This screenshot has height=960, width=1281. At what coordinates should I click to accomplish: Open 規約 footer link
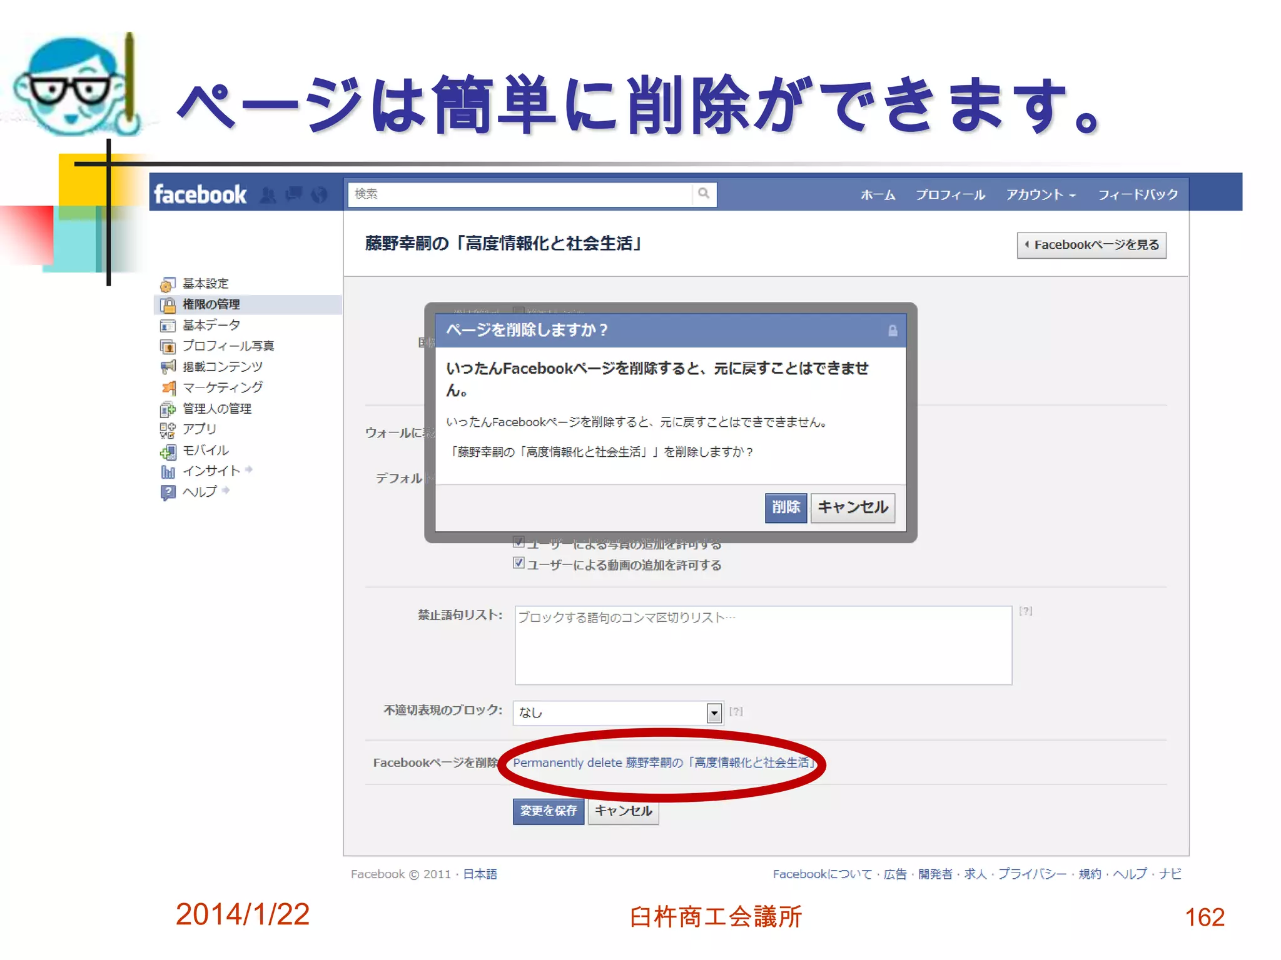[1090, 874]
